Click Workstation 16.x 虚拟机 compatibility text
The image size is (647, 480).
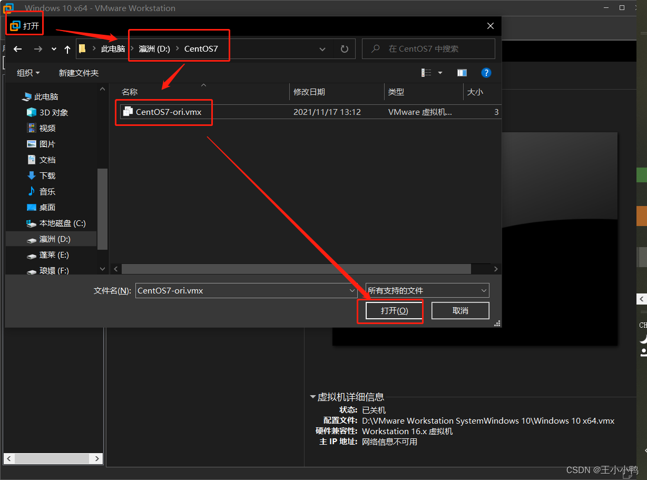pos(407,431)
